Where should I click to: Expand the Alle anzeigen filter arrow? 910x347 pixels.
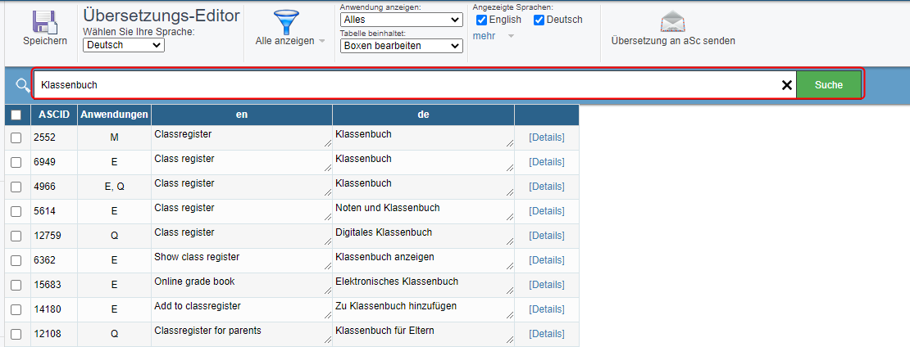click(x=321, y=41)
